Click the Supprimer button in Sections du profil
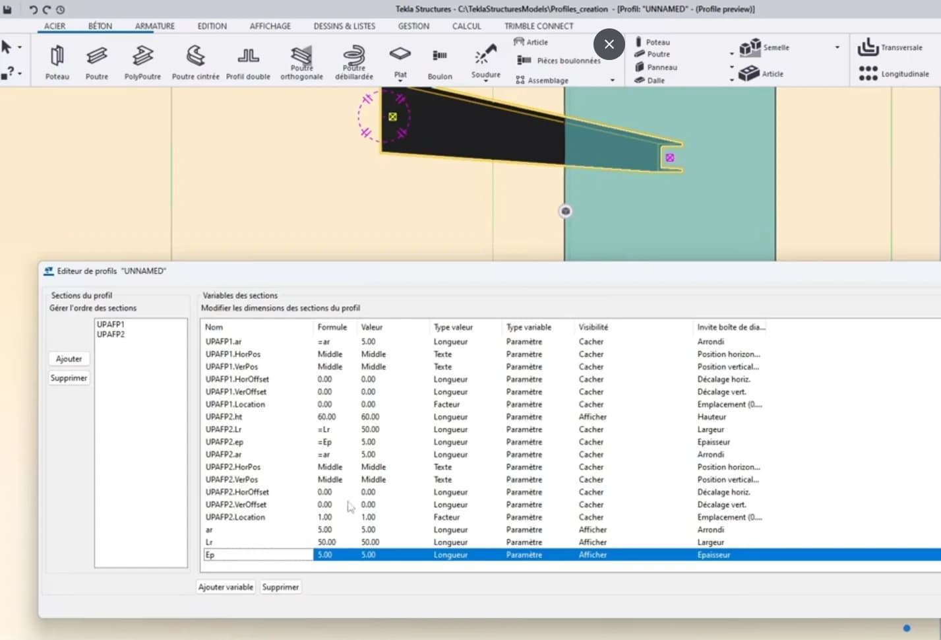 (x=69, y=377)
